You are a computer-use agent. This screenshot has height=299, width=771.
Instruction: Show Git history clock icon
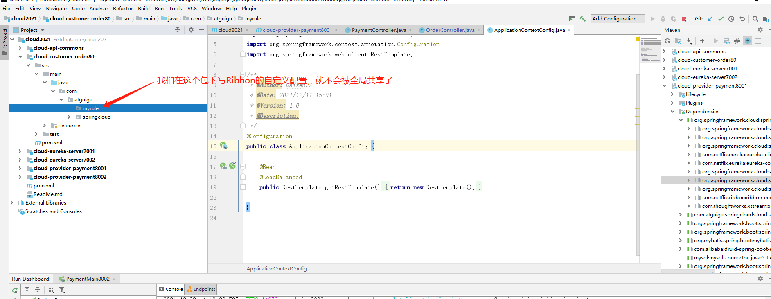tap(731, 19)
